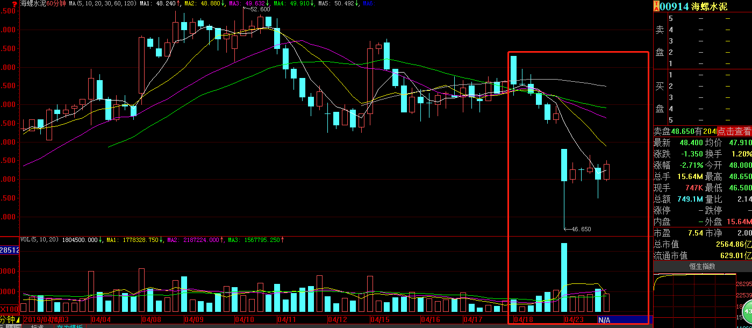Open the period selector triangle beside 分钟
The image size is (752, 328).
pos(18,319)
